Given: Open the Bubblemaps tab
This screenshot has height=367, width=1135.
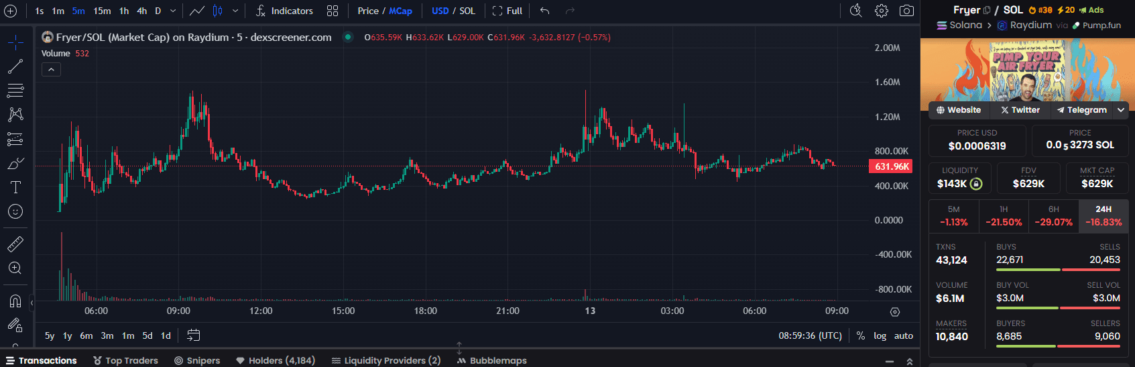Looking at the screenshot, I should [491, 360].
